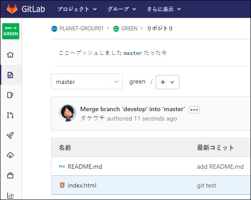Open the Merge branch 'develop' commit

tap(132, 109)
